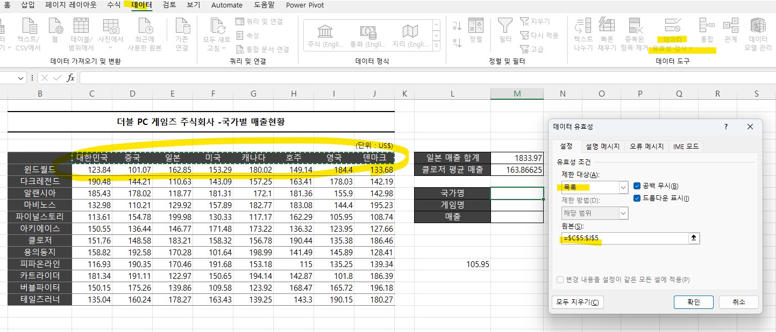Open the Power Pivot ribbon tab
This screenshot has width=776, height=332.
(x=305, y=5)
